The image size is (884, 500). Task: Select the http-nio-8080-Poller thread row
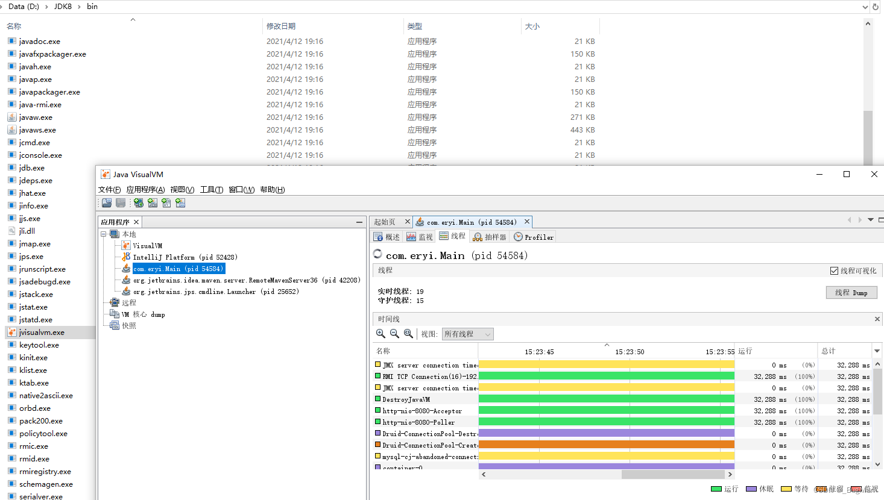(622, 422)
